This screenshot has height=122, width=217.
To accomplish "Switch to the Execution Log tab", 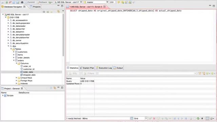I will click(104, 68).
